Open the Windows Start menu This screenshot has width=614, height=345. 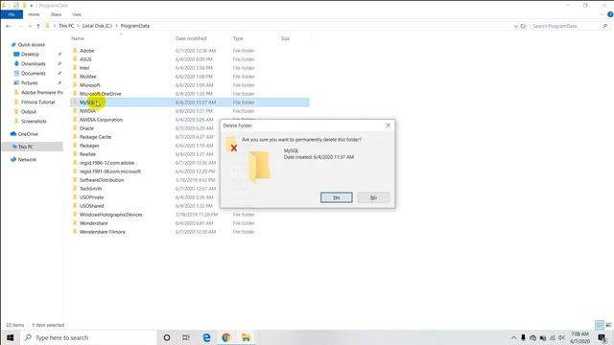coord(11,337)
